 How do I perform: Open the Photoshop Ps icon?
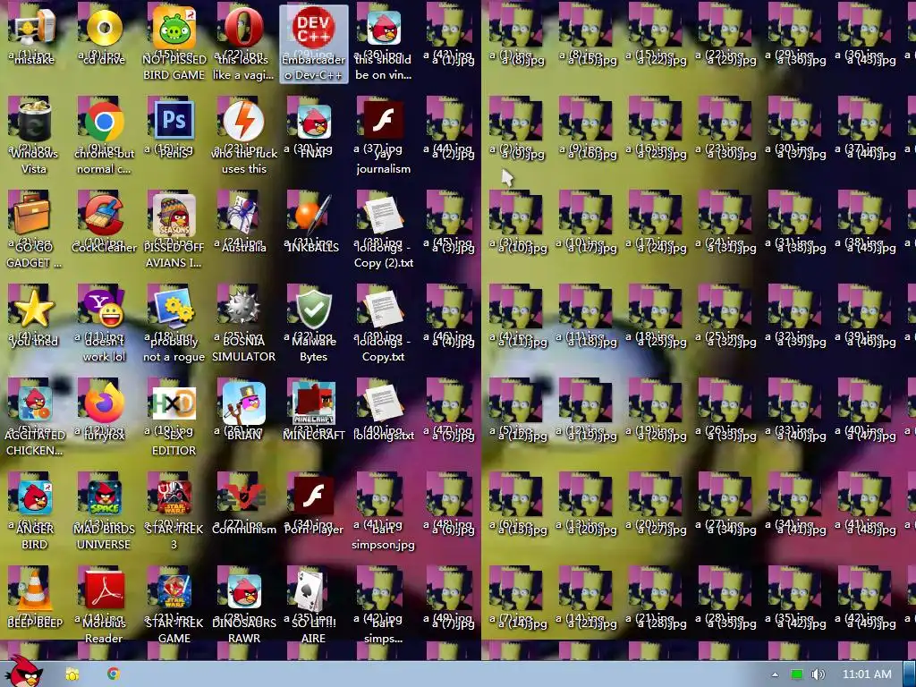174,121
